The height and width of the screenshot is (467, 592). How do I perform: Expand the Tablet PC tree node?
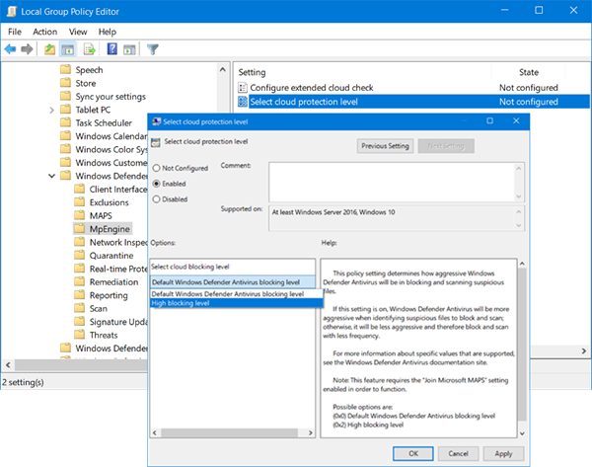pos(52,110)
